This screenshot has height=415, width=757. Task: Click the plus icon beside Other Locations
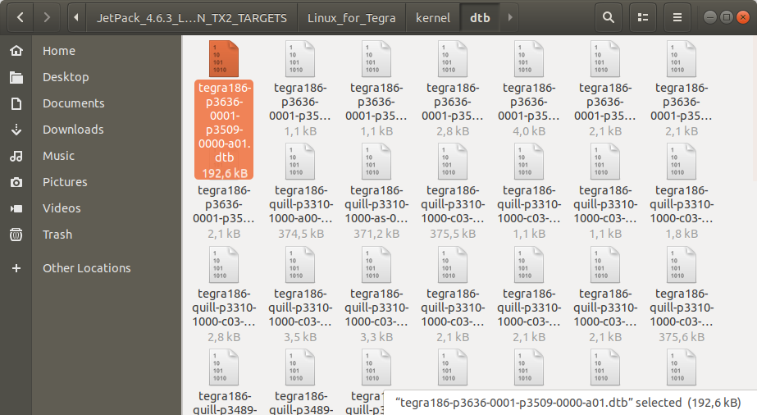coord(16,268)
